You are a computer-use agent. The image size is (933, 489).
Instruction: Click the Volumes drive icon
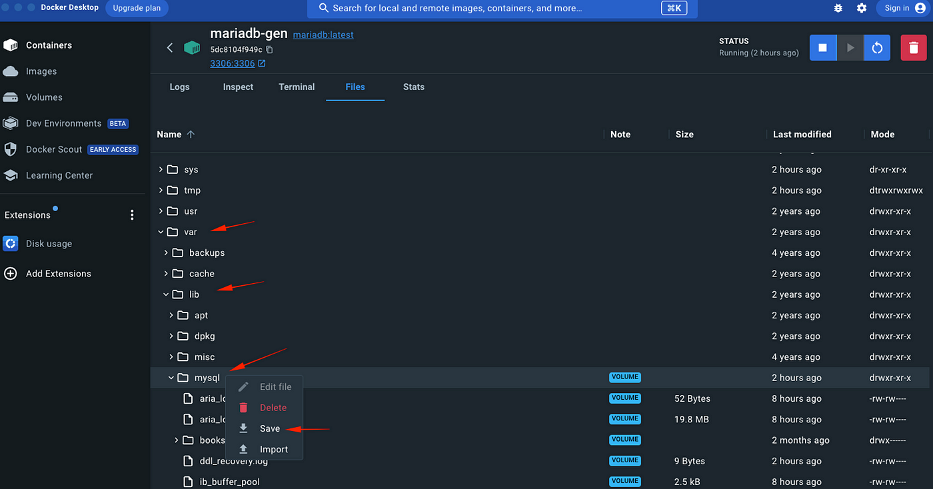(11, 97)
